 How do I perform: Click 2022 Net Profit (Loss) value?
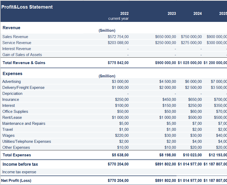(x=118, y=181)
